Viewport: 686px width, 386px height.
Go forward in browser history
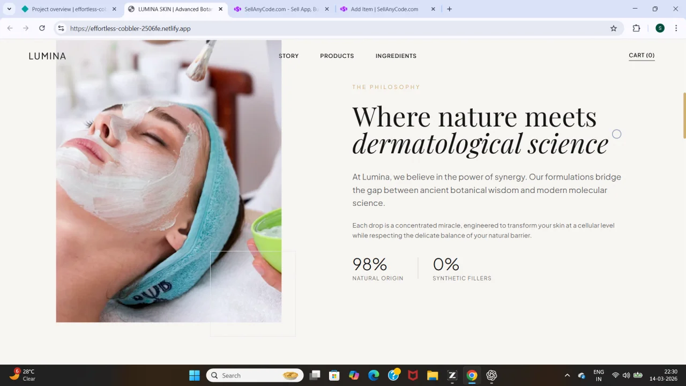pyautogui.click(x=26, y=28)
